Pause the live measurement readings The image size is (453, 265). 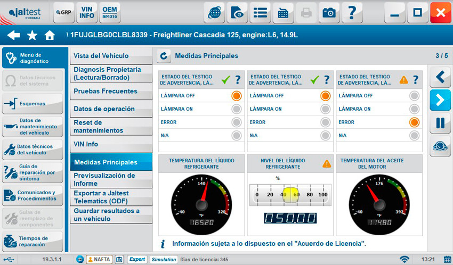coord(440,123)
